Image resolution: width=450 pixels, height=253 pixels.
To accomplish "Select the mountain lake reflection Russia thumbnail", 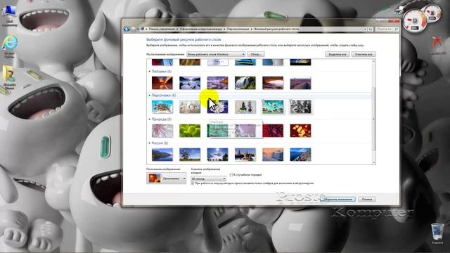I will click(x=162, y=155).
